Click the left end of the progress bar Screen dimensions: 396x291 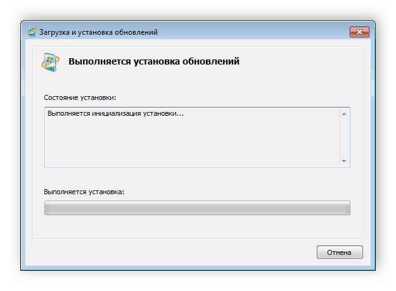48,208
